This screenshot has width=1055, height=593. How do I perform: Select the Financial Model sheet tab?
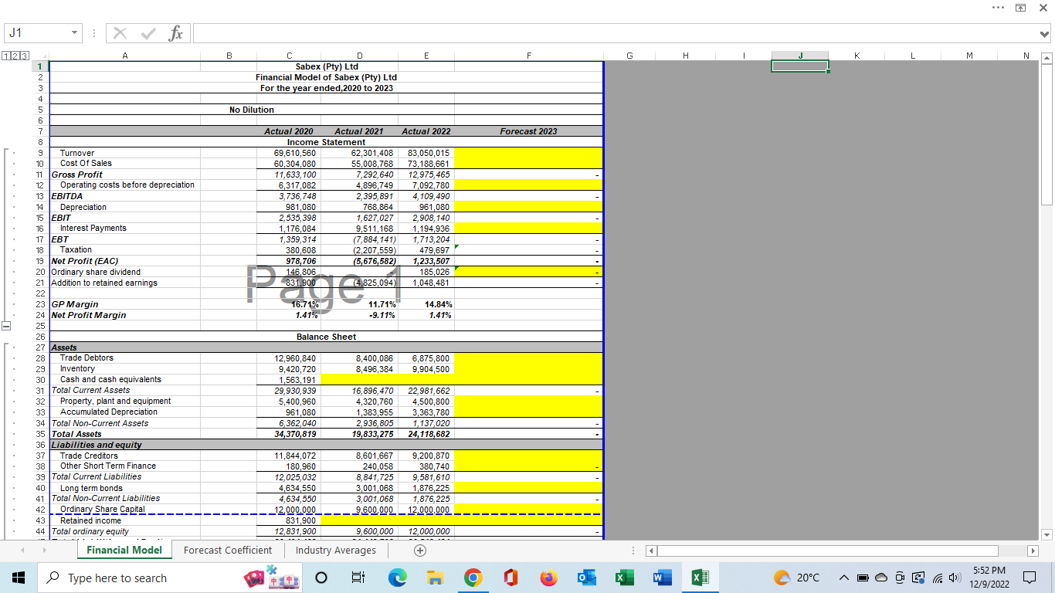pos(124,551)
